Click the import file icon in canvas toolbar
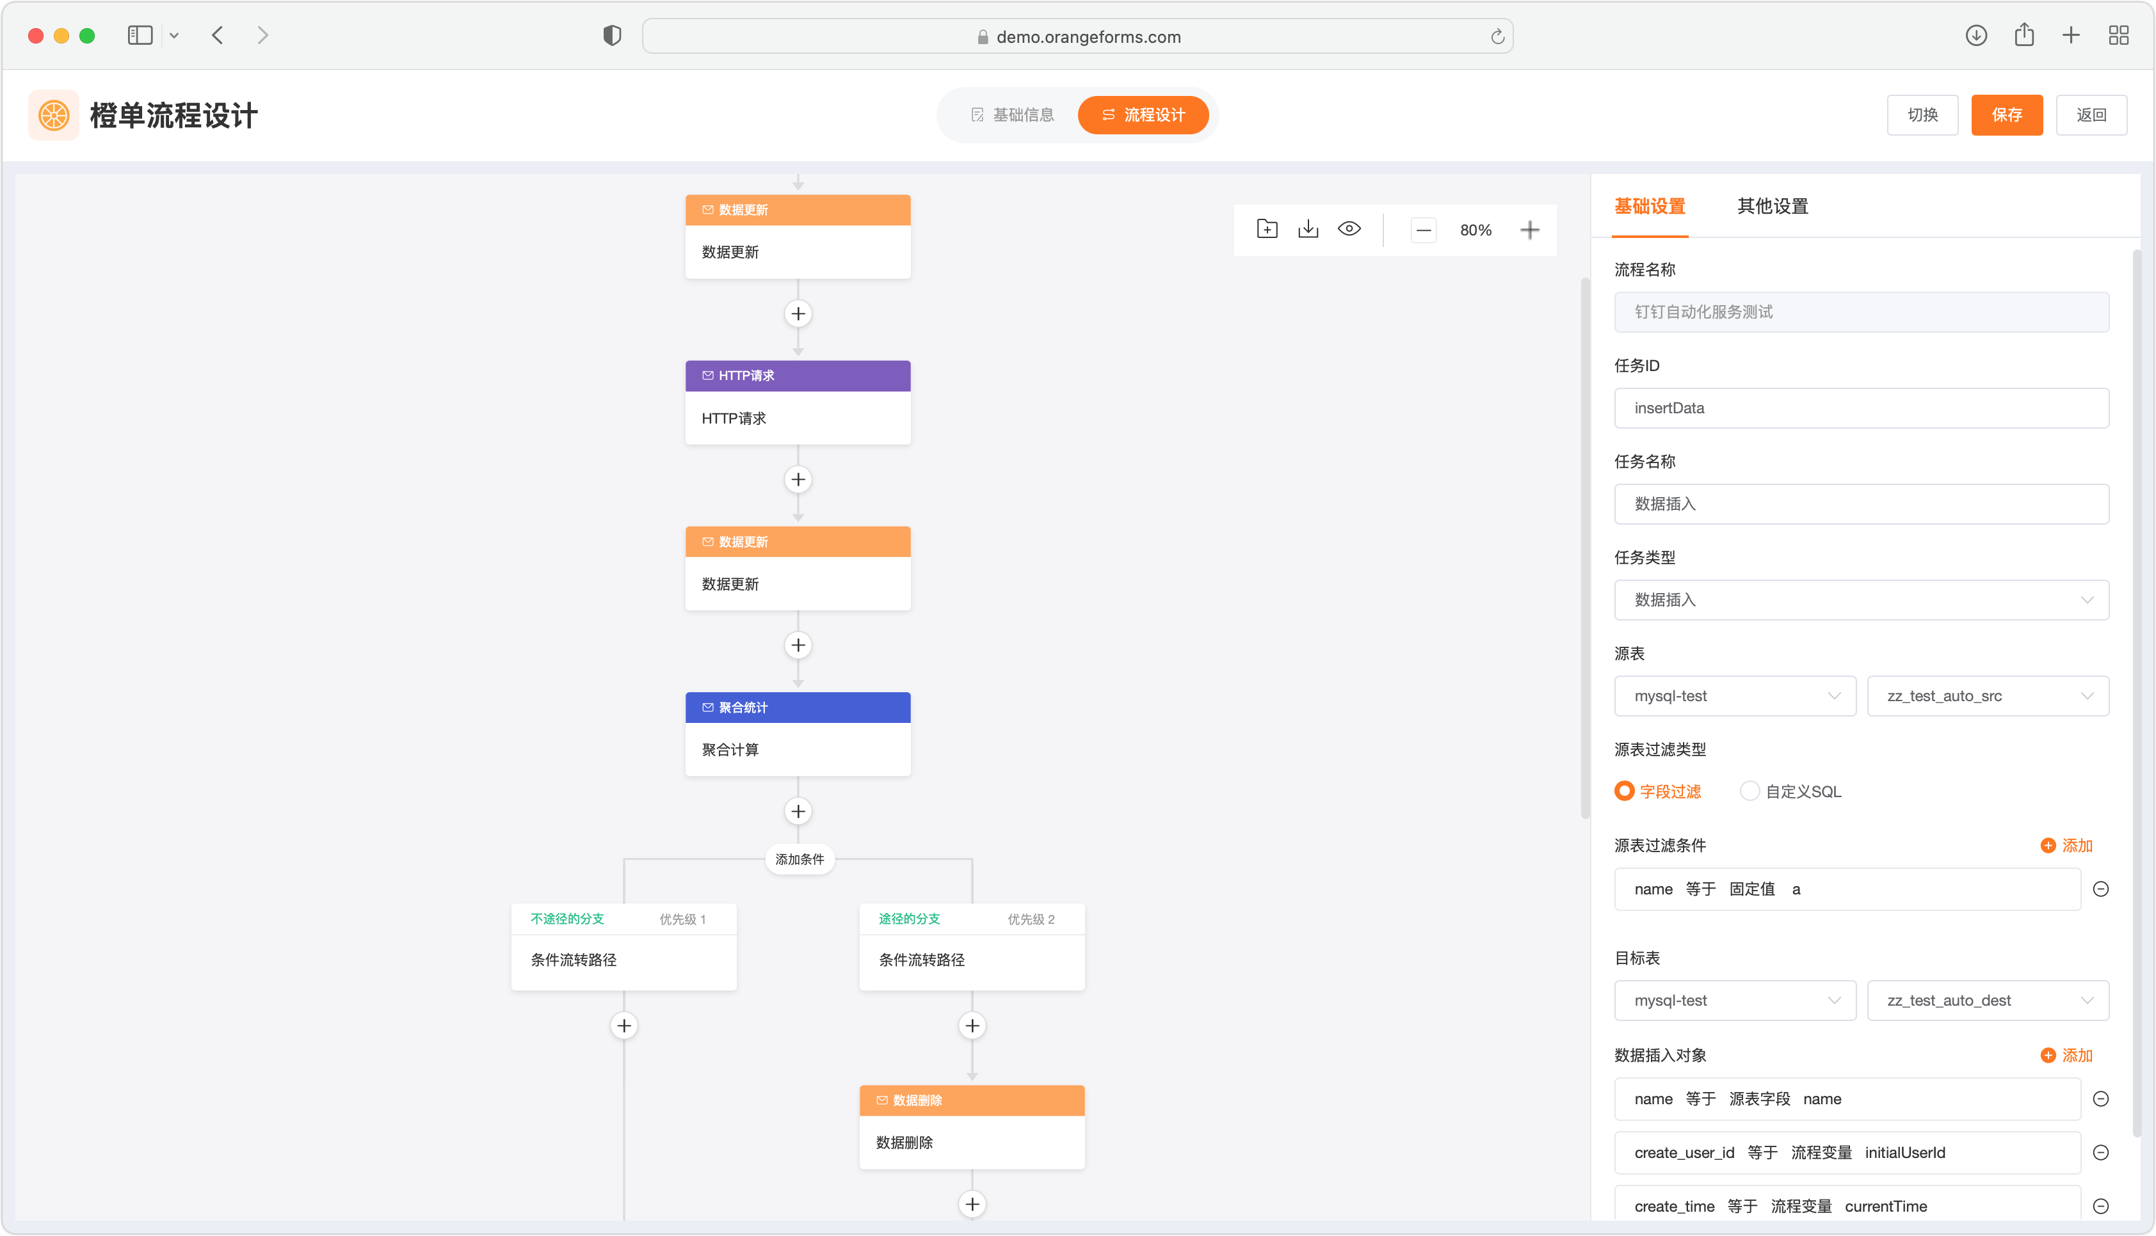2156x1236 pixels. click(1266, 229)
